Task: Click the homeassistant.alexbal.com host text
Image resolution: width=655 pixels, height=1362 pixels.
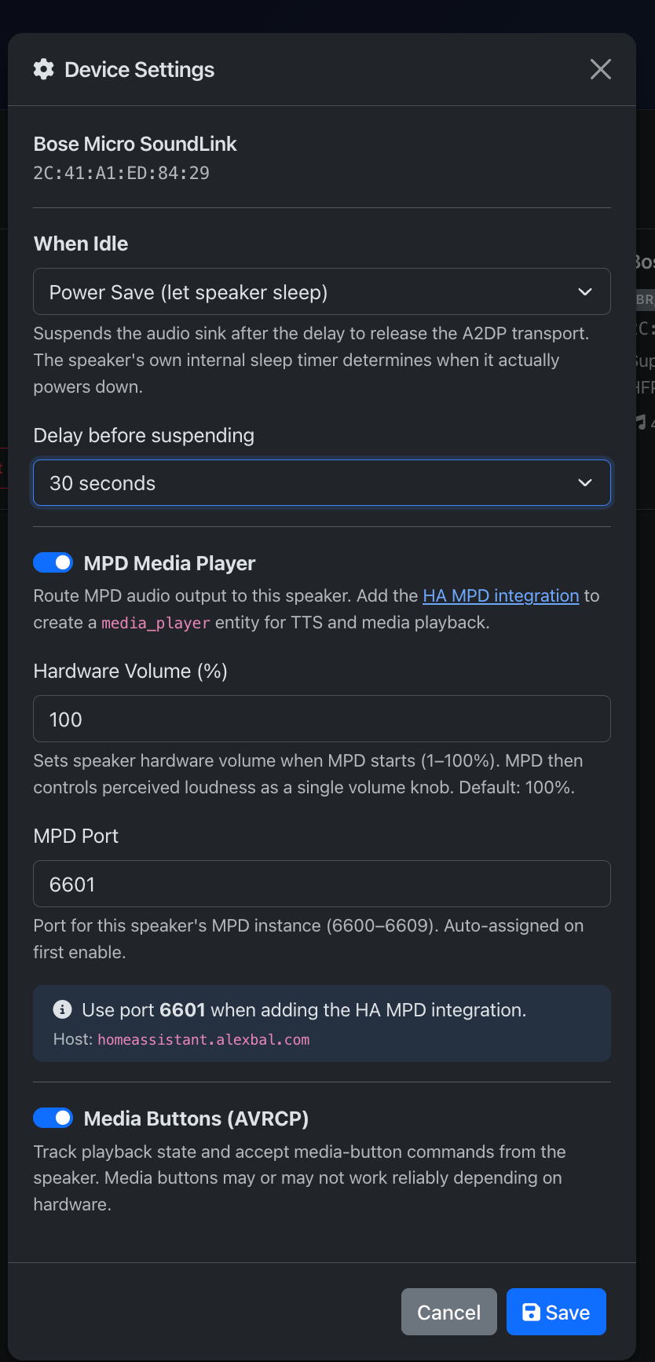Action: pos(203,1040)
